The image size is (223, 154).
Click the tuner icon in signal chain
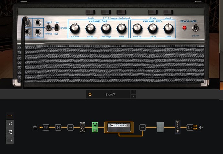click(46, 128)
